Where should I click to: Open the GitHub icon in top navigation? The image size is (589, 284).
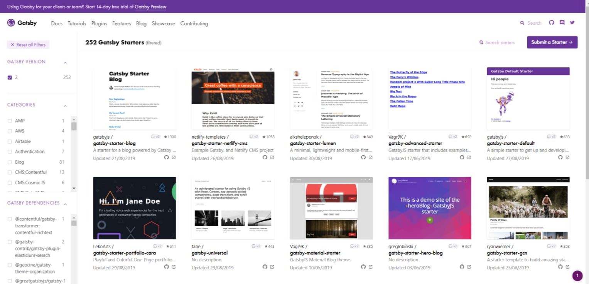coord(552,23)
